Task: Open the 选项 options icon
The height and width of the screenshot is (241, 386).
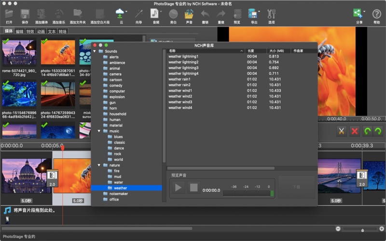Action: 271,14
